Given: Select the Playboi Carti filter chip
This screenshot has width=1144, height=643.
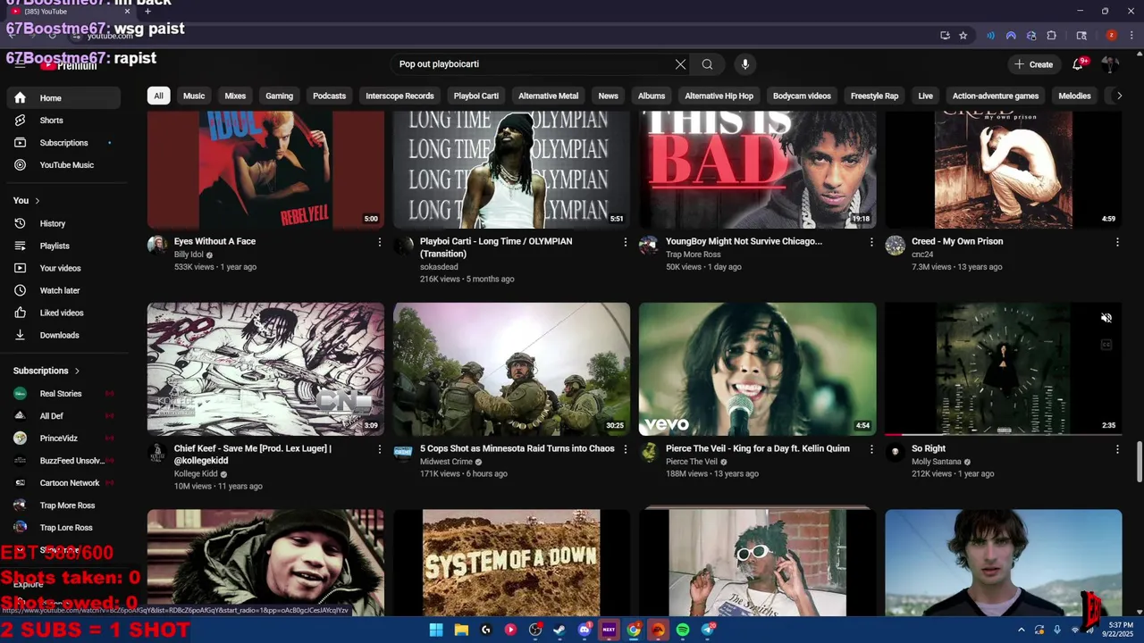Looking at the screenshot, I should click(x=475, y=96).
